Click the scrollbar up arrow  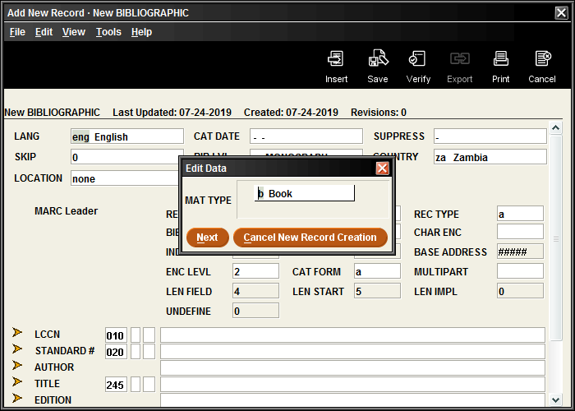(x=556, y=127)
